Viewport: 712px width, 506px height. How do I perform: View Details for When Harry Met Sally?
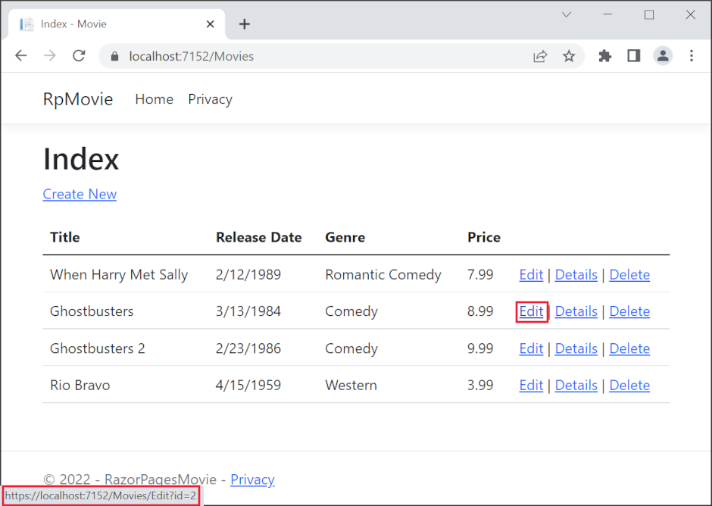[576, 274]
